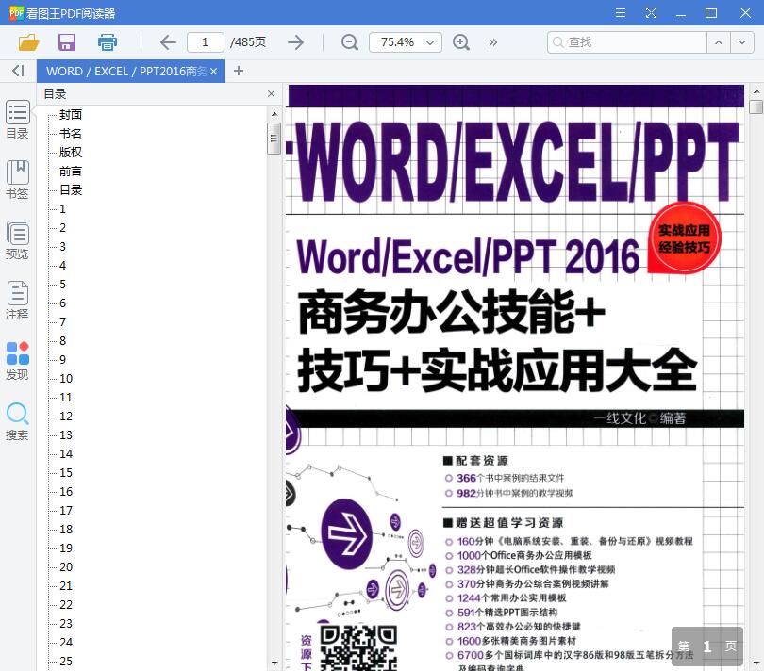
Task: Open the 预览 thumbnails panel
Action: pyautogui.click(x=18, y=240)
